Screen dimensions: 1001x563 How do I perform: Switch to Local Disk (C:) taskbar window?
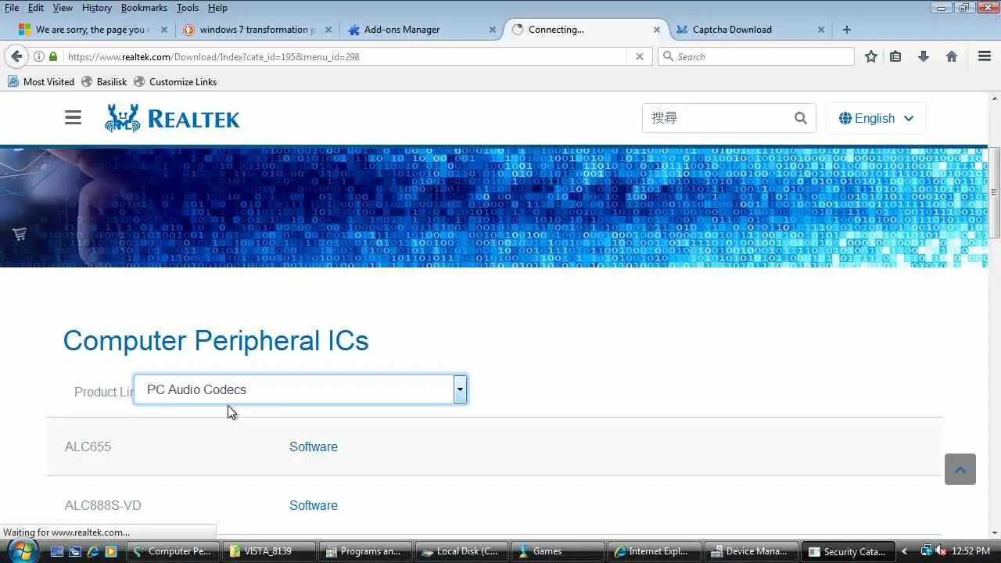click(461, 551)
